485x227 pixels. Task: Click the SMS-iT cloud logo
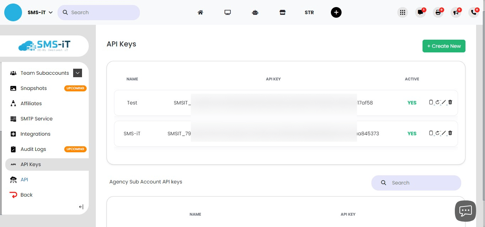(44, 46)
